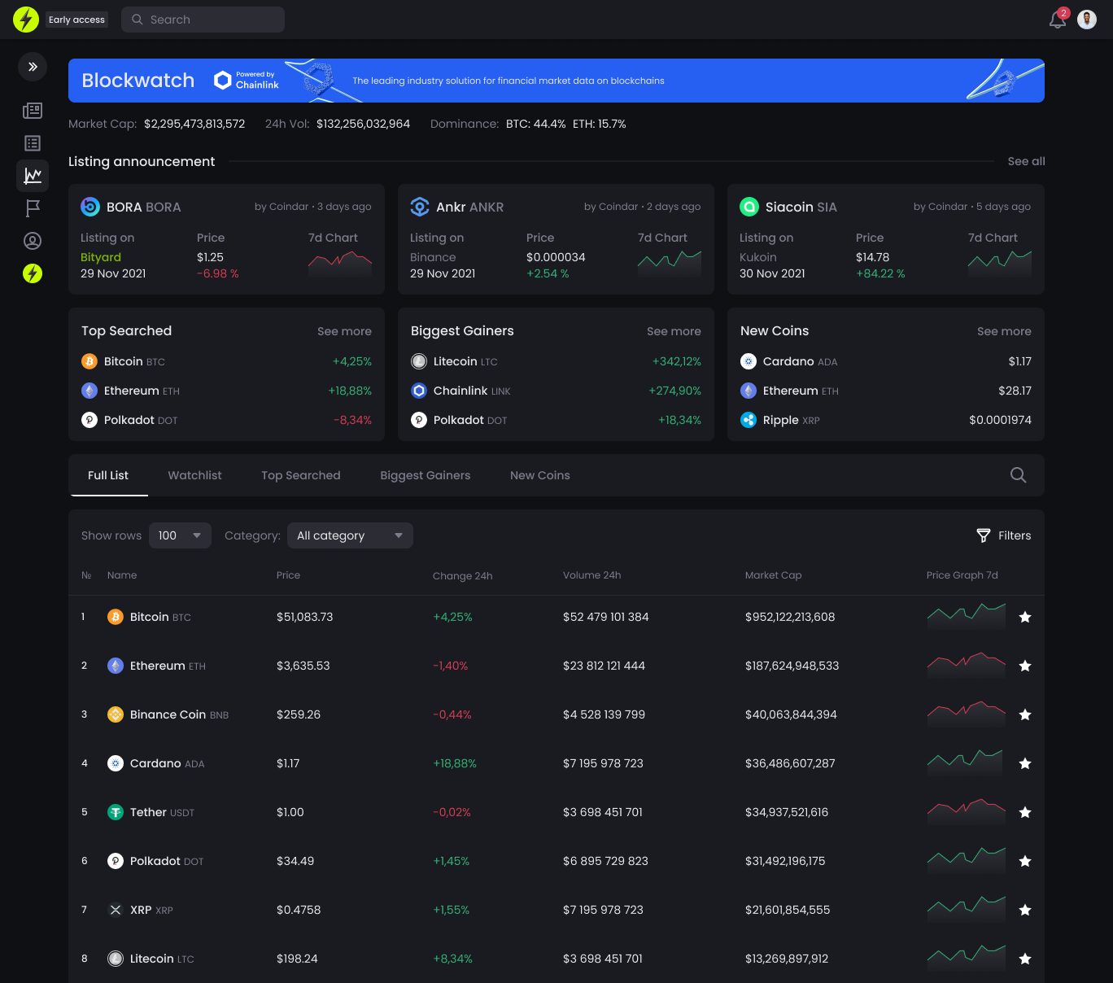Open the All category dropdown
Screen dimensions: 1113x983
tap(350, 535)
